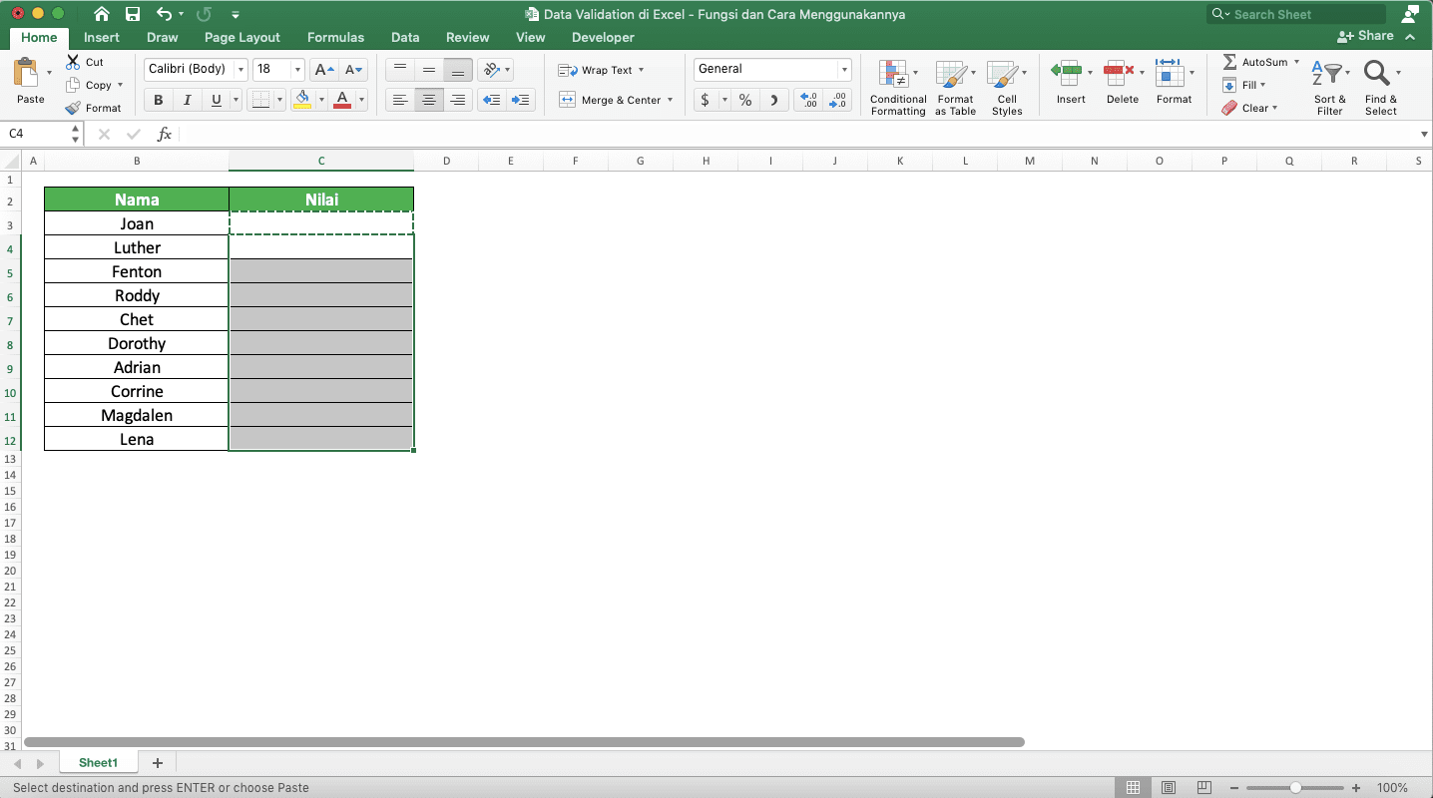Open Sort & Filter
This screenshot has width=1433, height=798.
click(1329, 88)
